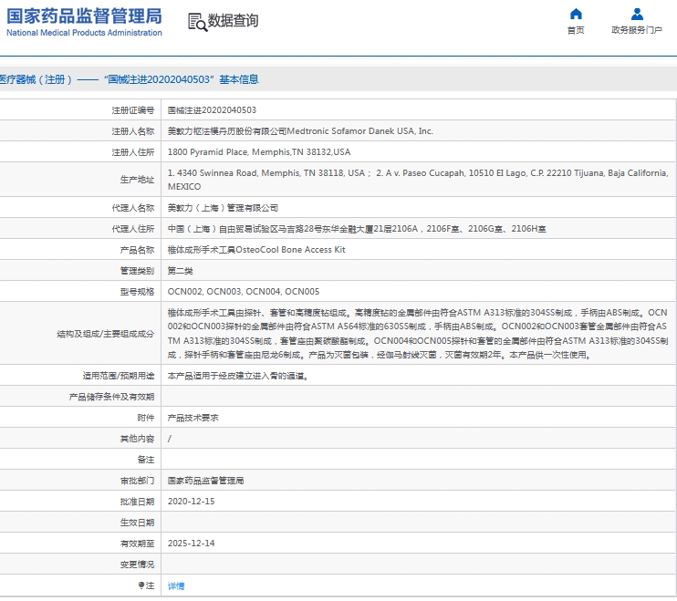Click product name OsteoCool Bone Access Kit

pyautogui.click(x=256, y=250)
